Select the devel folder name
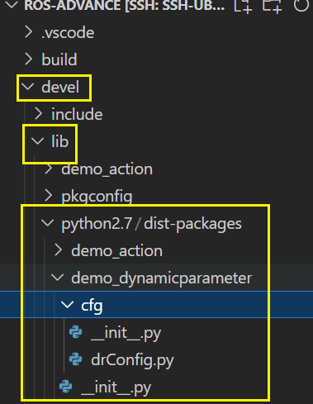This screenshot has height=404, width=313. coord(60,87)
